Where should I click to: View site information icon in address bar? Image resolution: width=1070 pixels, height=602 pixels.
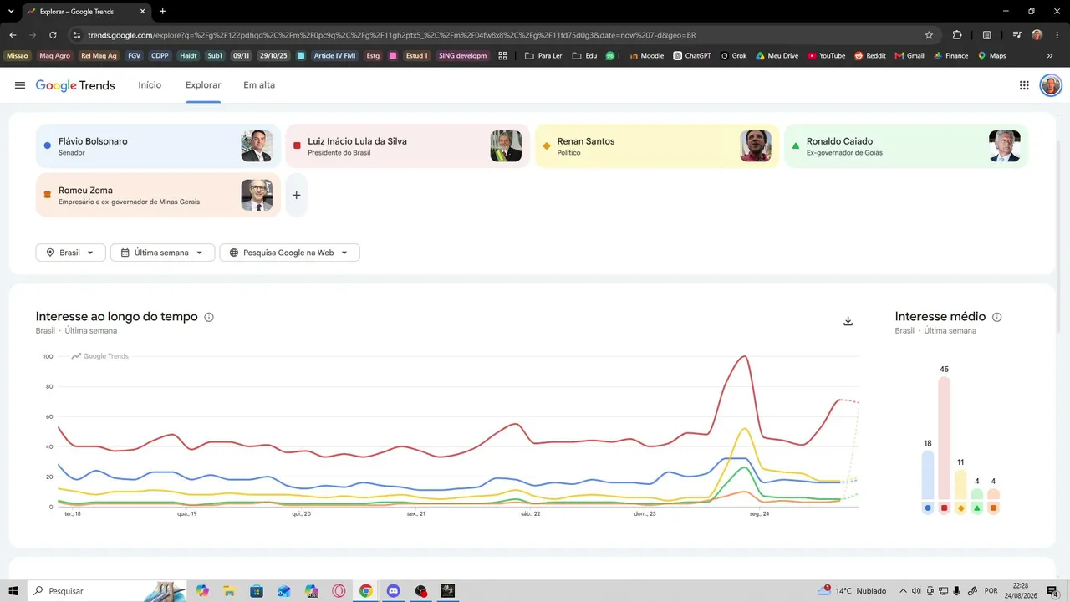77,35
